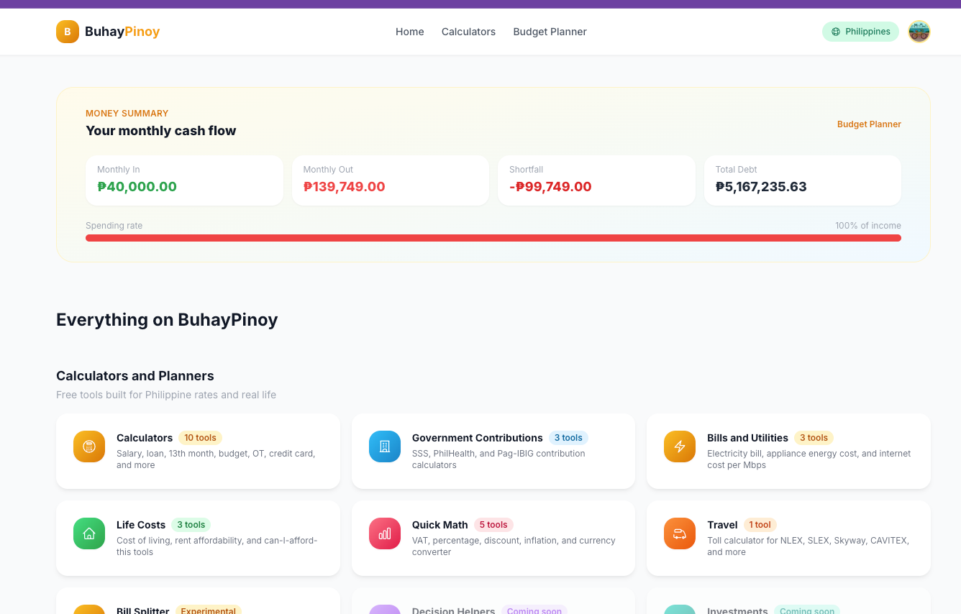Click the '3 tools' badge on Bills and Utilities
961x614 pixels.
[814, 438]
